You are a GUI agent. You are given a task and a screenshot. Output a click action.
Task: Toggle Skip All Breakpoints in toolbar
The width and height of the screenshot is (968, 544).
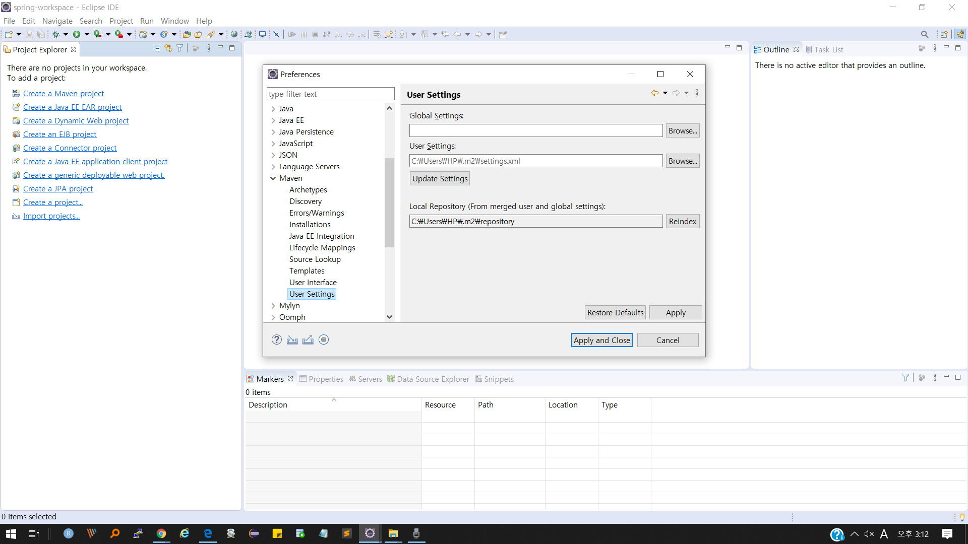276,34
